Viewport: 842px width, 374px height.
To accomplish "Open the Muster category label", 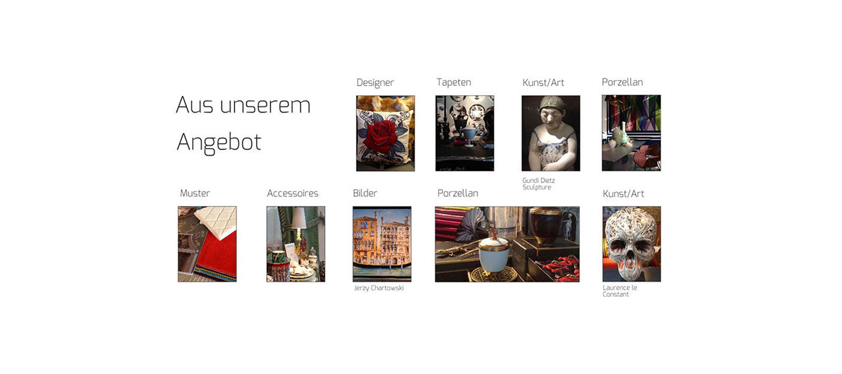I will [195, 193].
